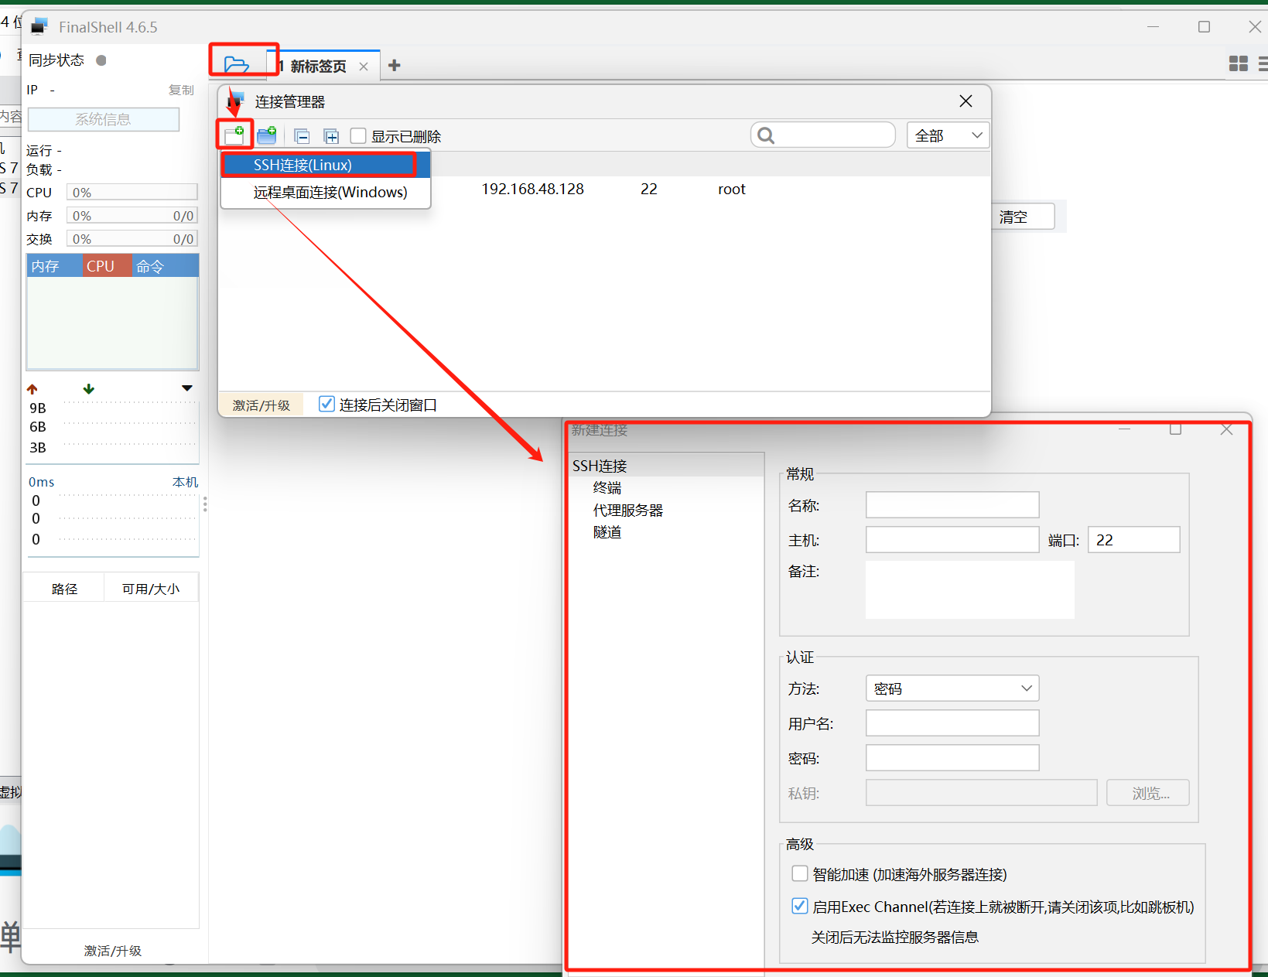
Task: Click the 端口 field showing 22
Action: click(x=1133, y=540)
